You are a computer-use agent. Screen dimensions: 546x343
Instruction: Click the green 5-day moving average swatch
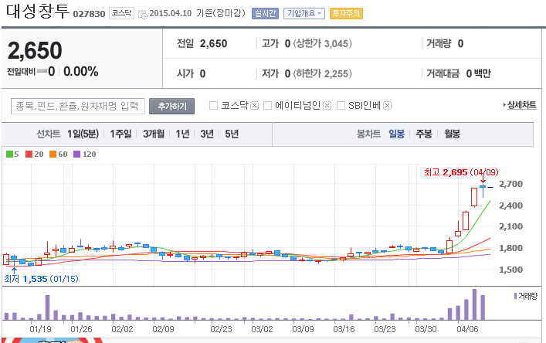click(9, 155)
